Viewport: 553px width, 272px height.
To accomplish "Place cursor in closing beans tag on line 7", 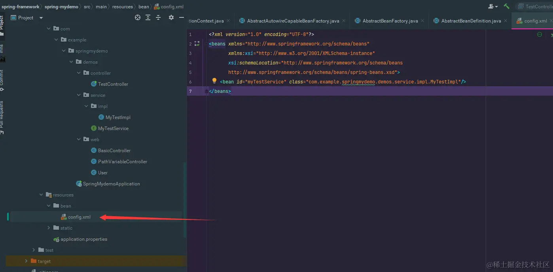I will (220, 91).
